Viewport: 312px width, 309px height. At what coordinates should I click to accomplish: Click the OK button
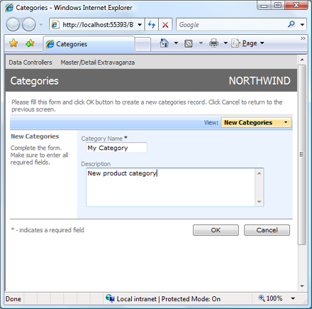click(x=216, y=230)
